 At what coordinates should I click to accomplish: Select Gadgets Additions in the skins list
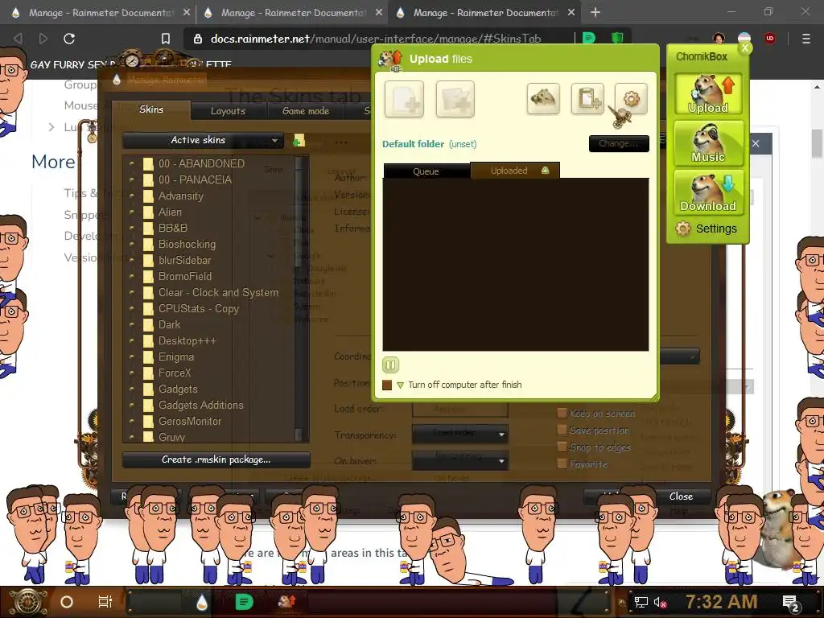tap(200, 406)
